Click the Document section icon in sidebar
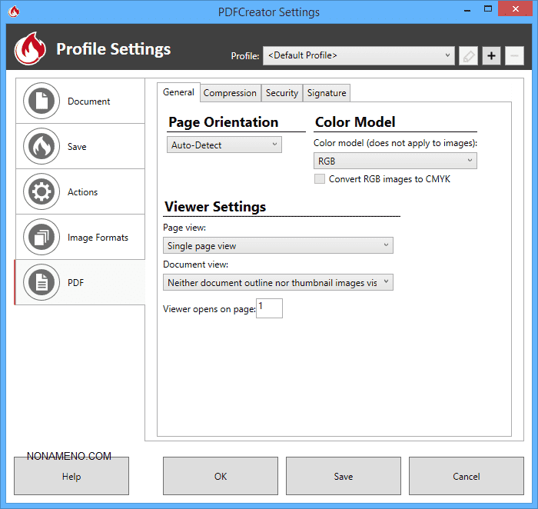The height and width of the screenshot is (509, 538). click(x=42, y=101)
